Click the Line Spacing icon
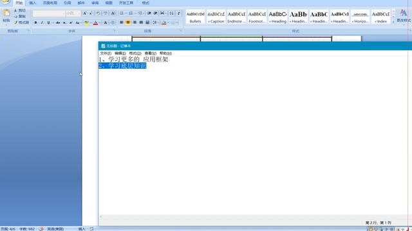 154,23
